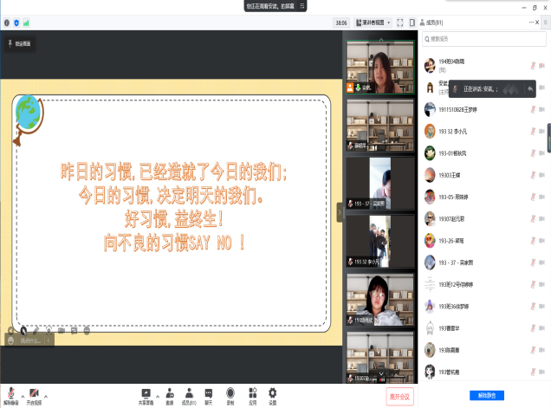Image resolution: width=551 pixels, height=408 pixels.
Task: Click the red leave meeting button
Action: (400, 396)
